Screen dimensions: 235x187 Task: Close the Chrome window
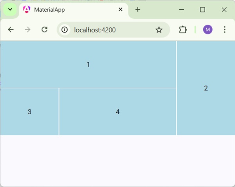pyautogui.click(x=224, y=10)
